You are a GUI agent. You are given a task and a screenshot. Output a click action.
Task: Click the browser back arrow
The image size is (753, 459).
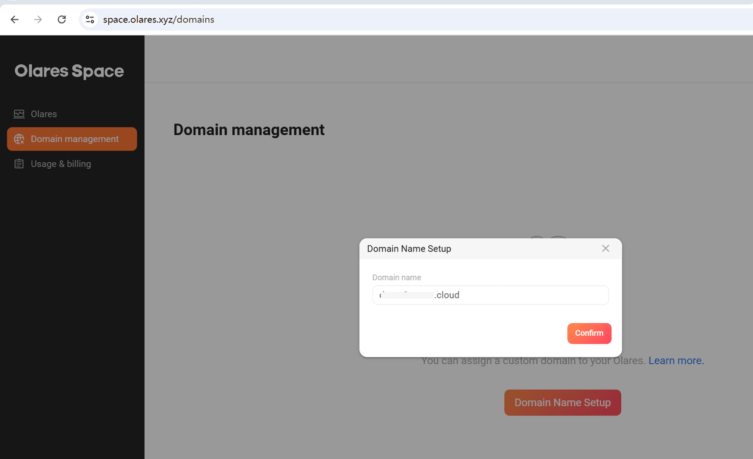(x=14, y=19)
